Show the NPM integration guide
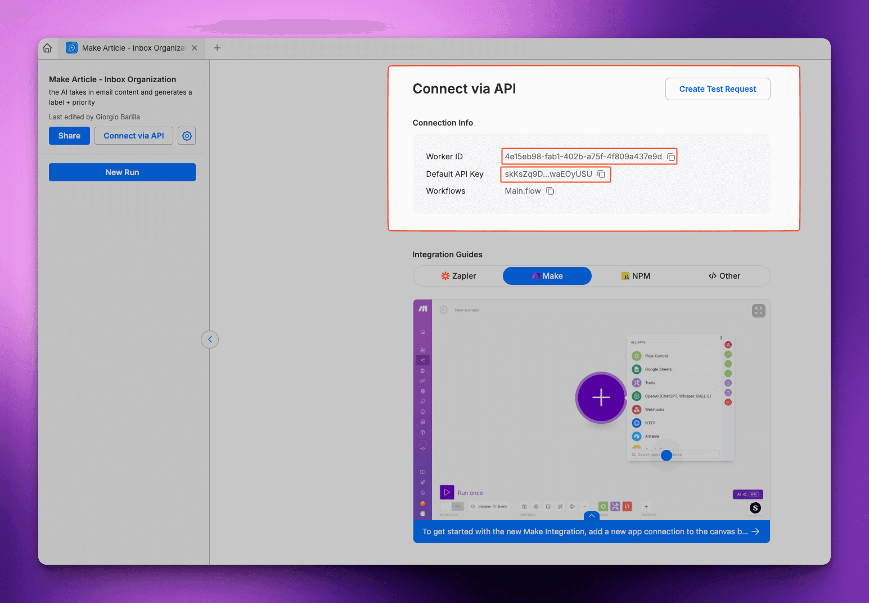869x603 pixels. click(x=636, y=276)
